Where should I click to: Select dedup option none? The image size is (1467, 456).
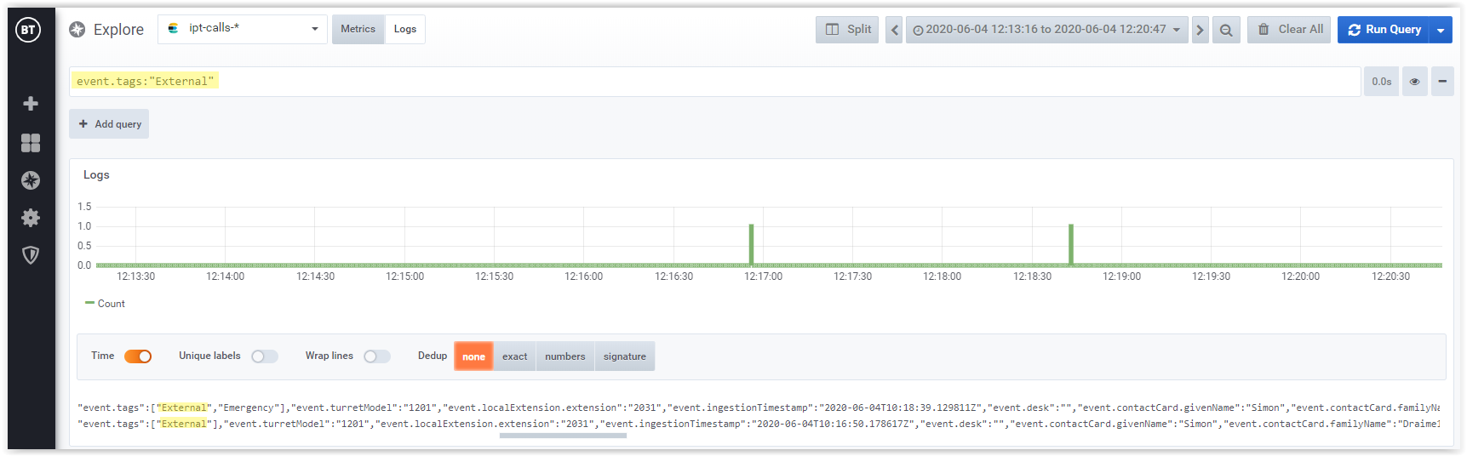(x=473, y=356)
